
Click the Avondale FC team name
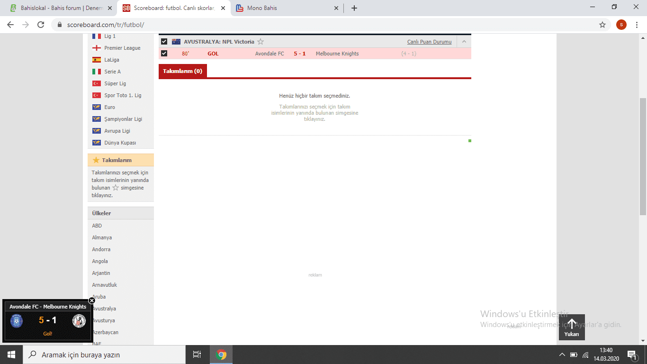[x=270, y=54]
